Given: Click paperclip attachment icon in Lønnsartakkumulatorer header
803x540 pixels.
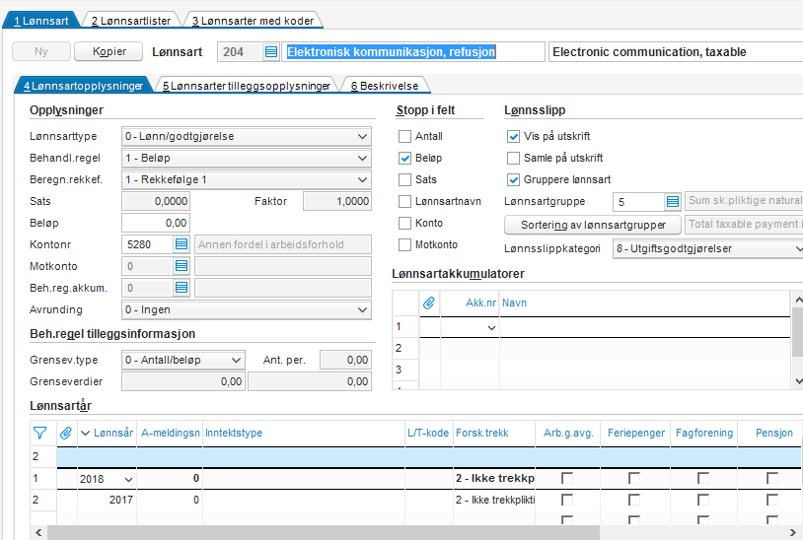Looking at the screenshot, I should point(429,303).
